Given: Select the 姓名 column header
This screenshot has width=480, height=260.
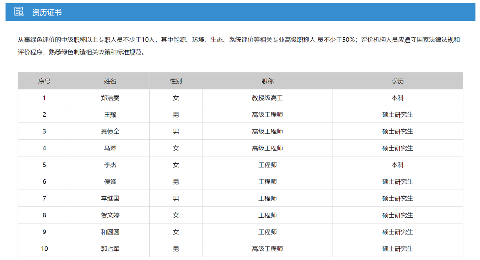Looking at the screenshot, I should [110, 81].
